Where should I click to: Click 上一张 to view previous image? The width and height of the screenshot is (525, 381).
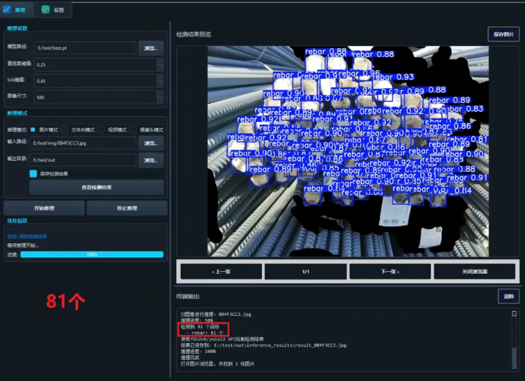click(221, 271)
